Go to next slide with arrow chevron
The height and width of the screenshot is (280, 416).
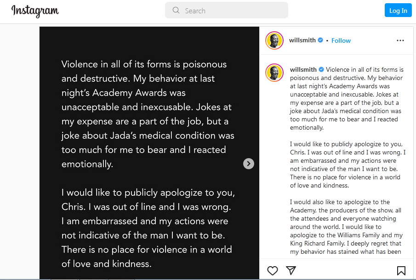point(248,164)
